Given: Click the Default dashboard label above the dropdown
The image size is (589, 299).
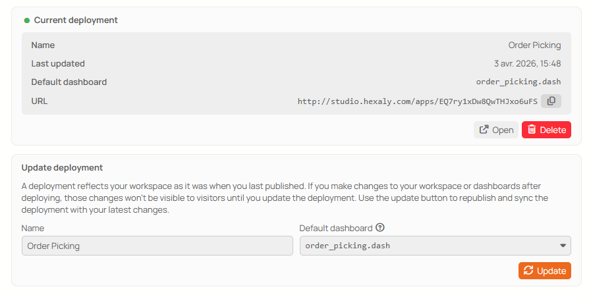Looking at the screenshot, I should click(x=336, y=228).
